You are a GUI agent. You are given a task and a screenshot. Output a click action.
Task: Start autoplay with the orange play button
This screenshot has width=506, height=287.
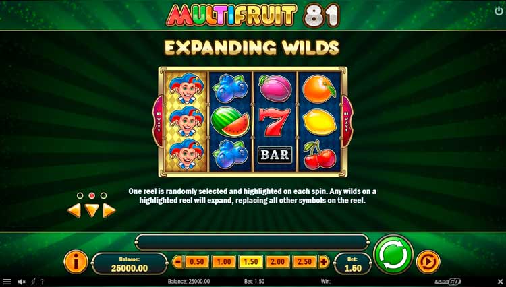[428, 262]
